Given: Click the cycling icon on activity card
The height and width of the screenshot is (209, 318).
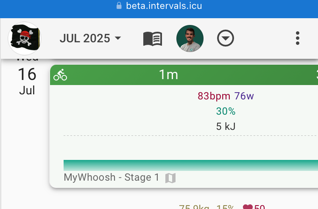Looking at the screenshot, I should coord(60,75).
